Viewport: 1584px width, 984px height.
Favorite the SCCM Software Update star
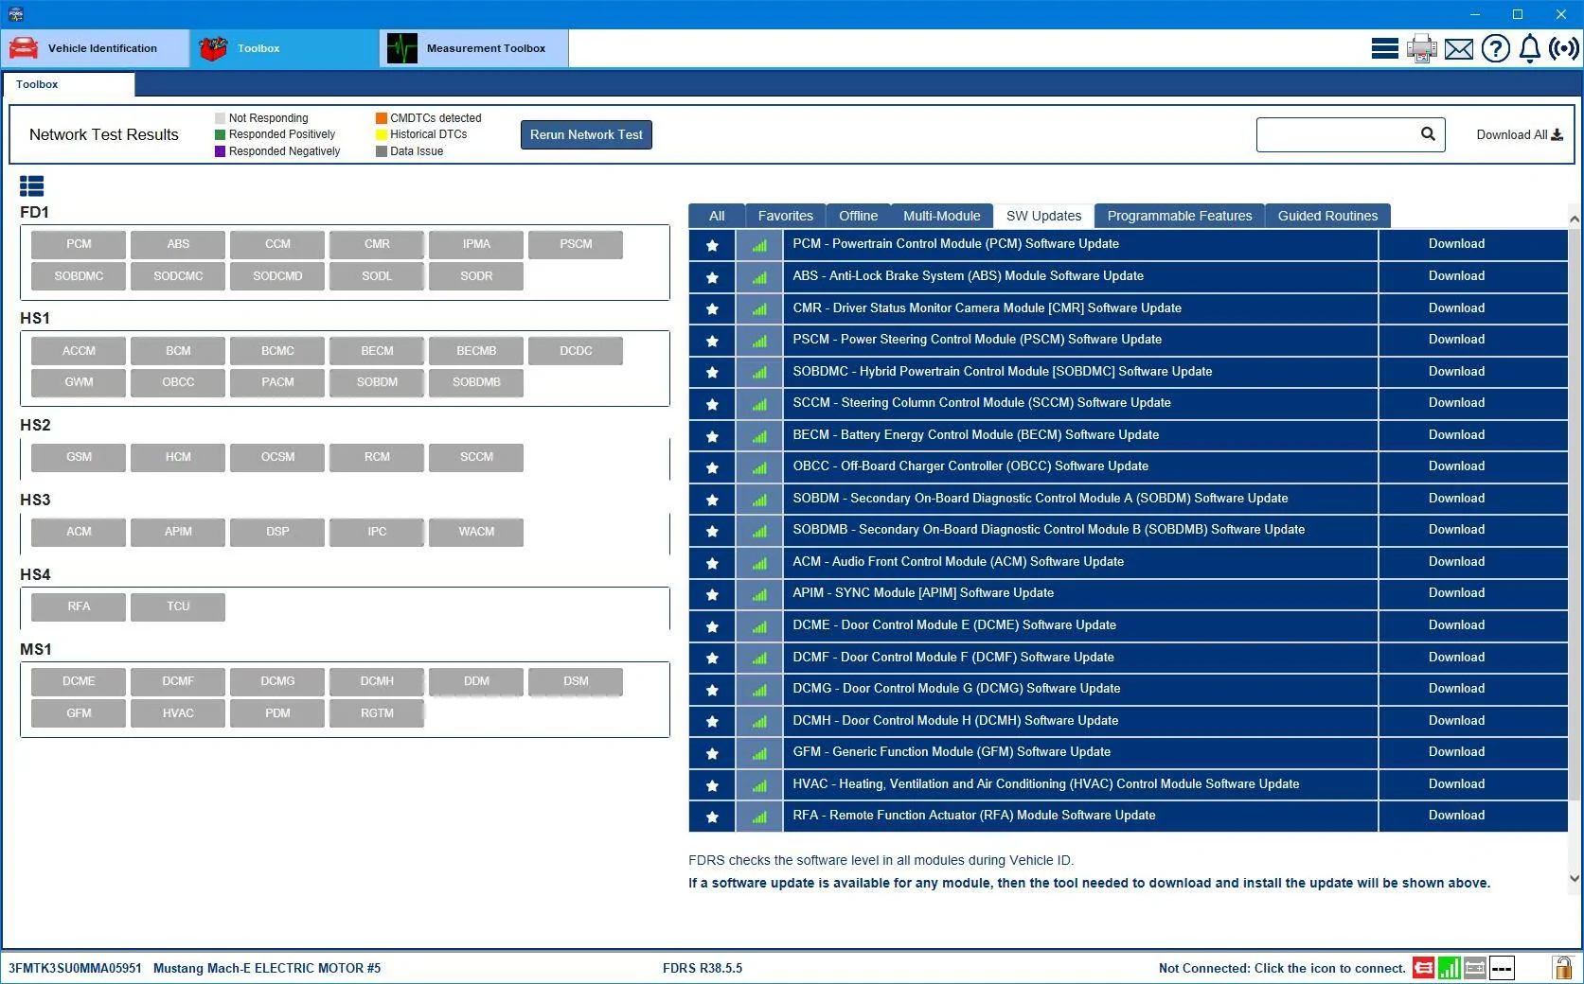(712, 404)
